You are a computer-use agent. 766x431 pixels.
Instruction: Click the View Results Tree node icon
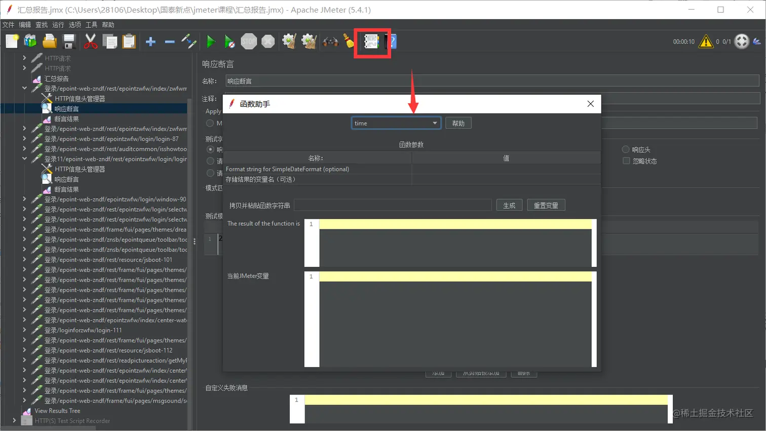click(x=27, y=411)
